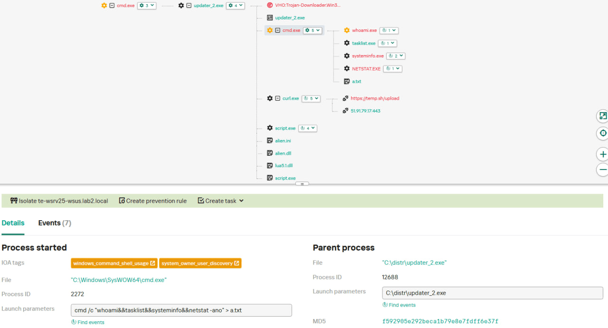The image size is (608, 328).
Task: Click the Trojan-Downloader detection icon
Action: tap(270, 5)
